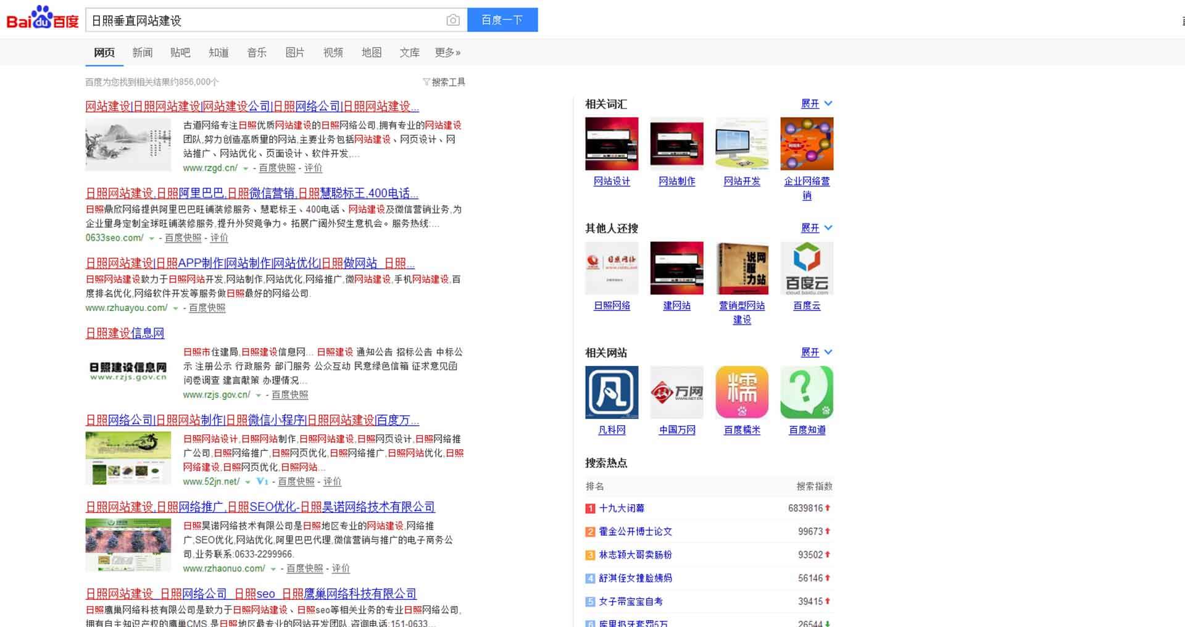Switch to 知道 tab
This screenshot has height=627, width=1185.
click(218, 52)
